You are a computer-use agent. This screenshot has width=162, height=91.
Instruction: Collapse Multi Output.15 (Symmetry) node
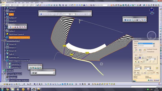pos(5,61)
